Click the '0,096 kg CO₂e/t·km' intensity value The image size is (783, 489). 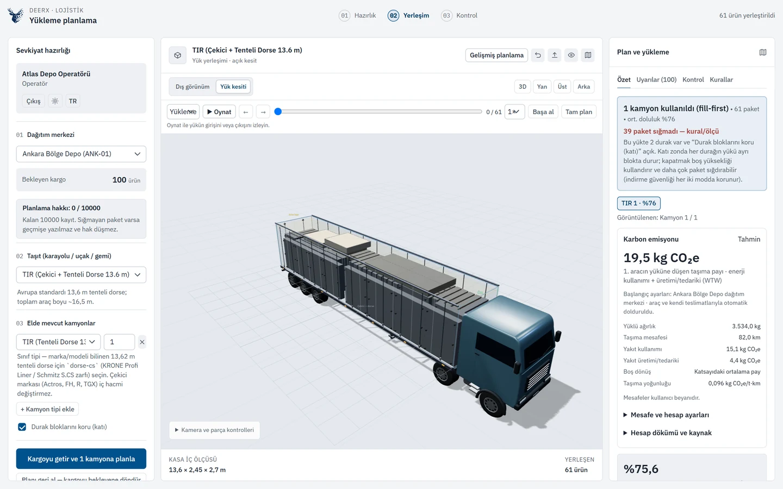[x=734, y=384]
